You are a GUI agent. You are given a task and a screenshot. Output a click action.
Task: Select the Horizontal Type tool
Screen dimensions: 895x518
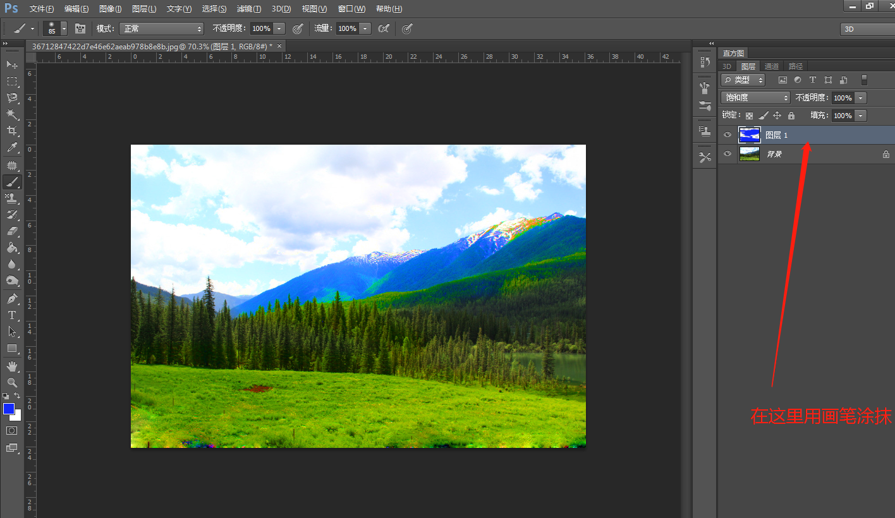(12, 315)
